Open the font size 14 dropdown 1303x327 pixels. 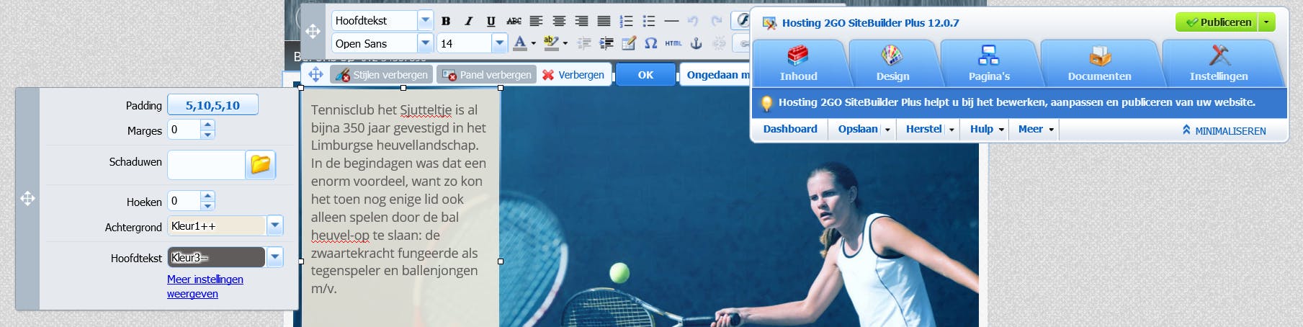(499, 43)
